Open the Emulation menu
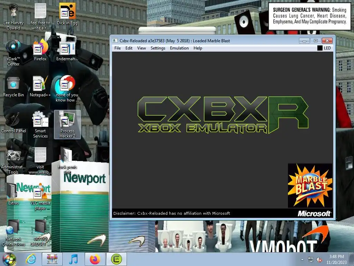 (179, 48)
